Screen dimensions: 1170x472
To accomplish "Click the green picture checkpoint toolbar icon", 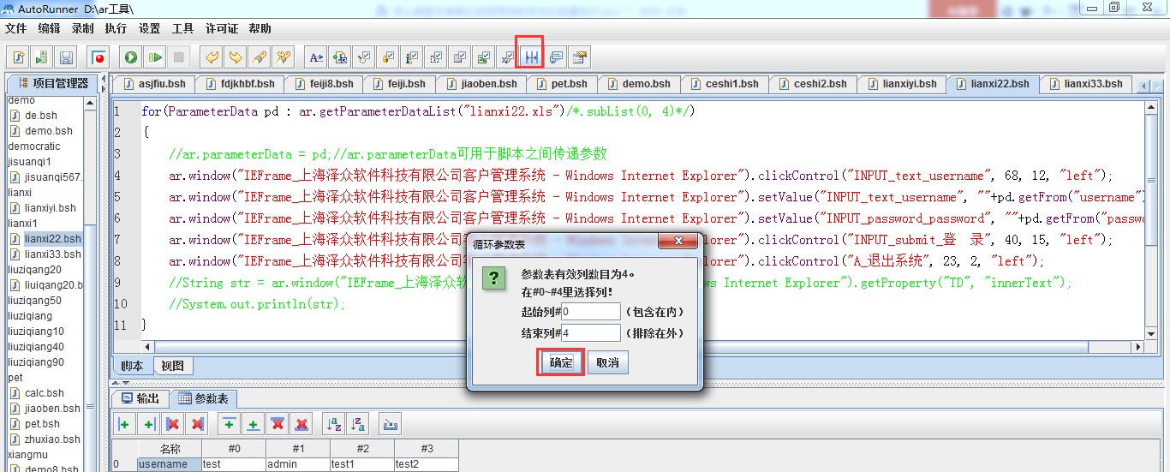I will point(484,57).
